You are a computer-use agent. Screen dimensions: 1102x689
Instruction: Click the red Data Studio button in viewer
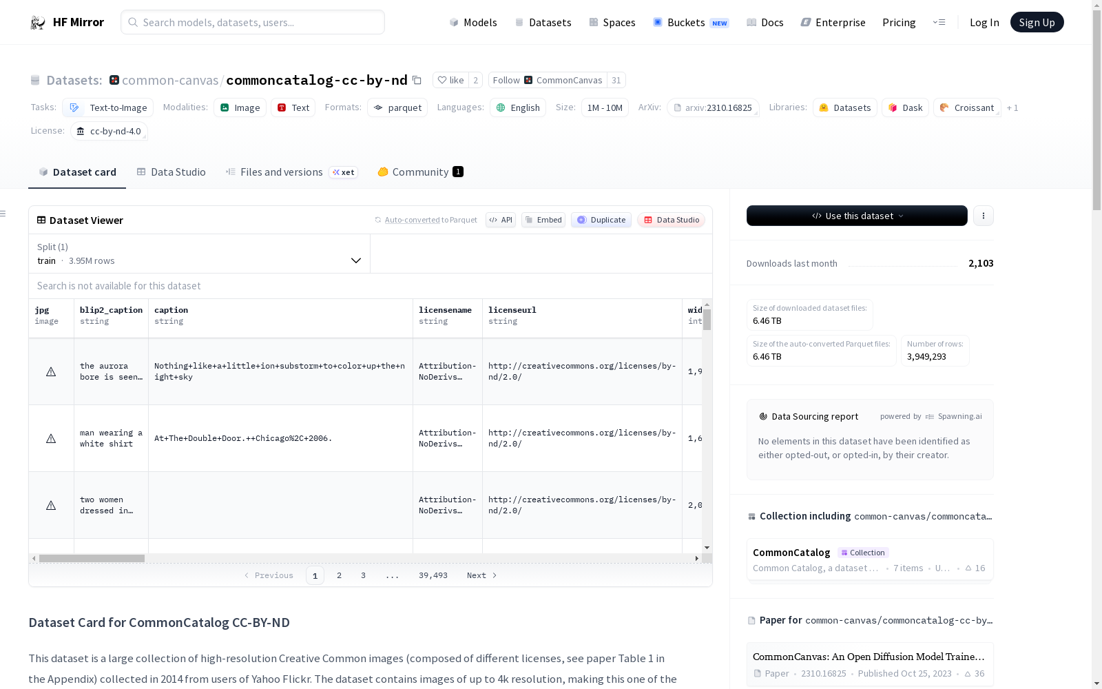click(672, 220)
